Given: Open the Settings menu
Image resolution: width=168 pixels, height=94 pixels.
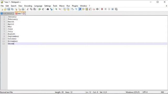Looking at the screenshot, I should click(48, 6).
